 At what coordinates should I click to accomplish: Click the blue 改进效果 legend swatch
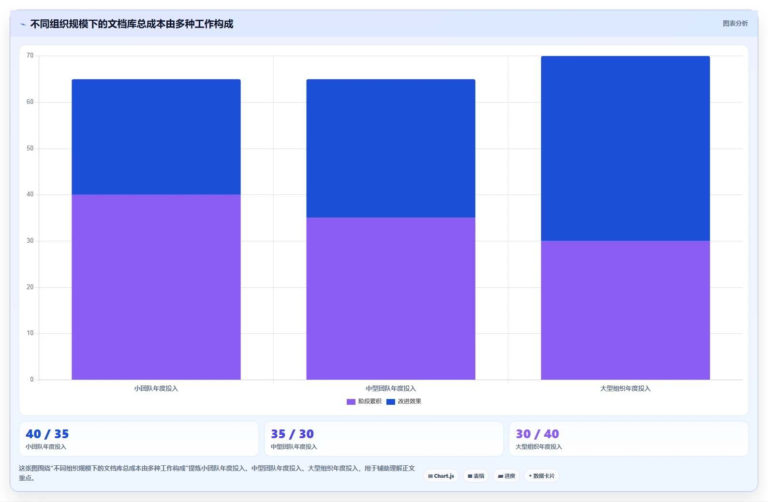click(391, 402)
